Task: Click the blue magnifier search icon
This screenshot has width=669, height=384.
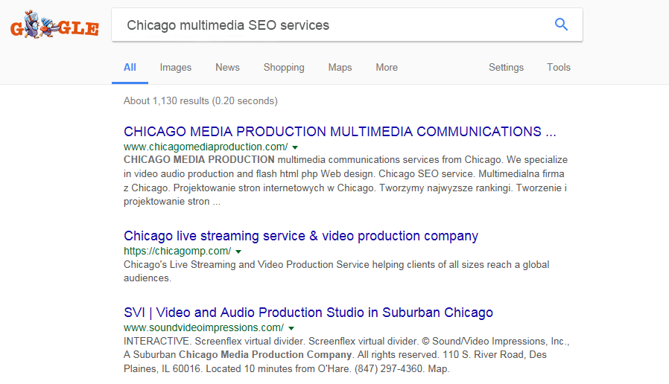Action: coord(561,25)
